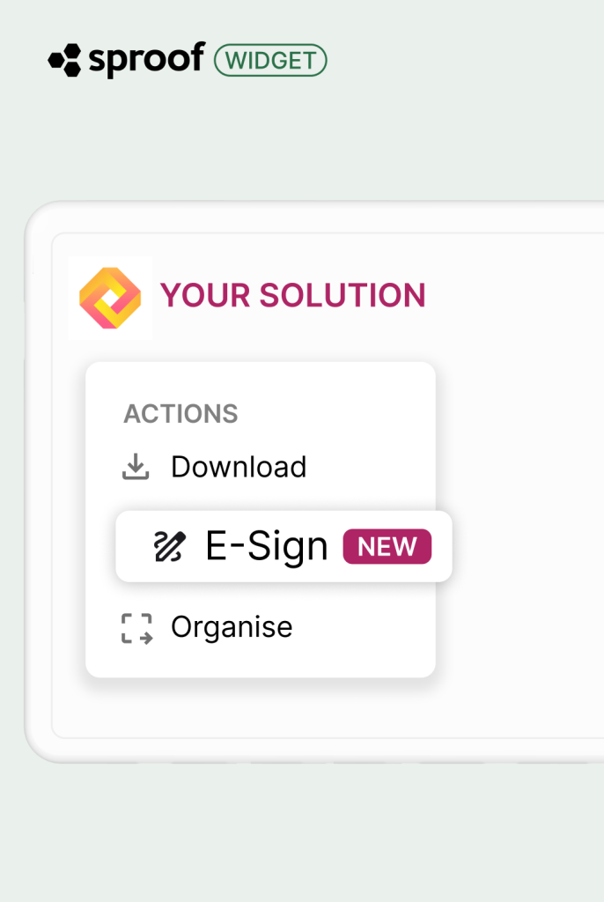Click the green WIDGET badge
The image size is (604, 902).
[x=270, y=60]
